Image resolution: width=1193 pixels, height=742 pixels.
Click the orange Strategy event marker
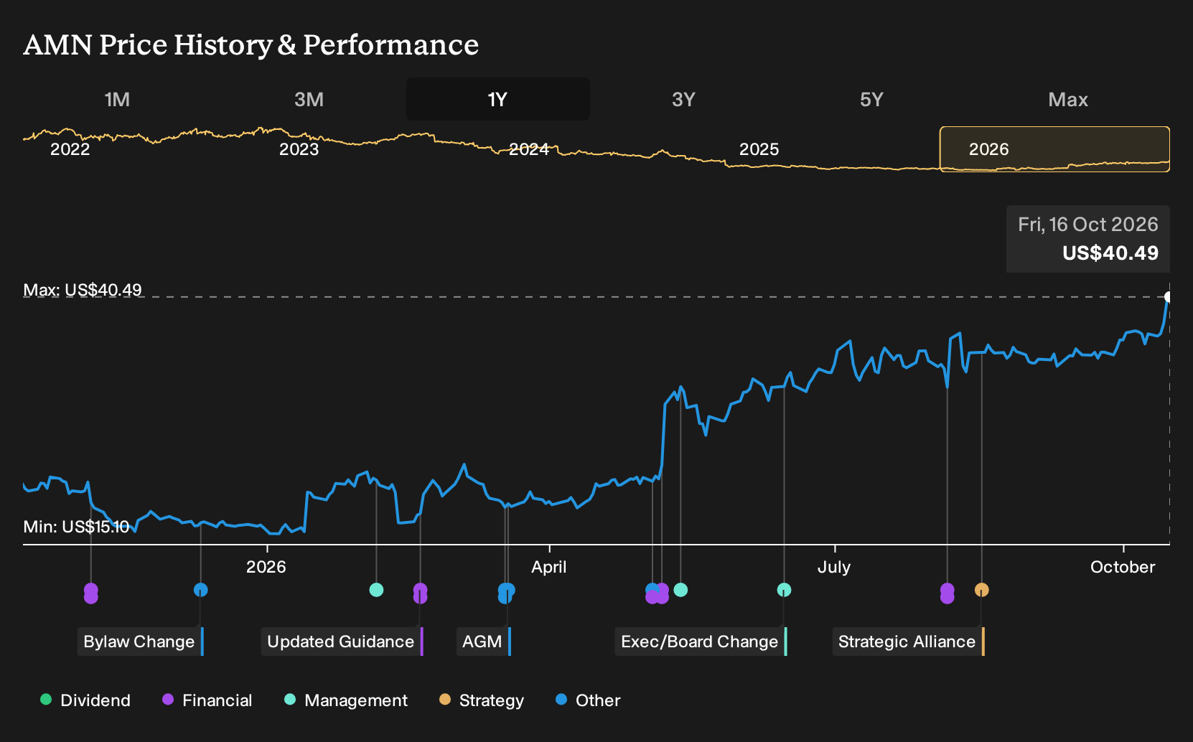pyautogui.click(x=982, y=590)
